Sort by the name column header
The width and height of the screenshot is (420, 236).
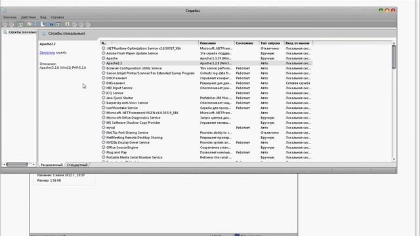pos(149,43)
